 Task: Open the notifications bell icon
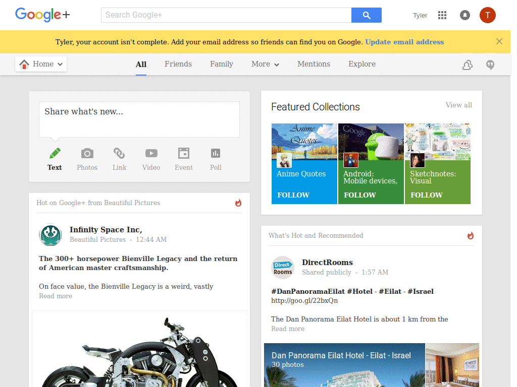click(x=465, y=15)
